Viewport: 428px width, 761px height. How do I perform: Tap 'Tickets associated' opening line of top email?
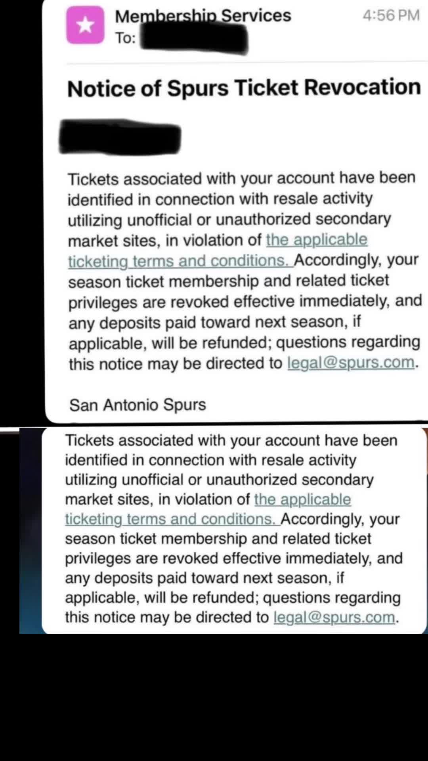pyautogui.click(x=242, y=178)
